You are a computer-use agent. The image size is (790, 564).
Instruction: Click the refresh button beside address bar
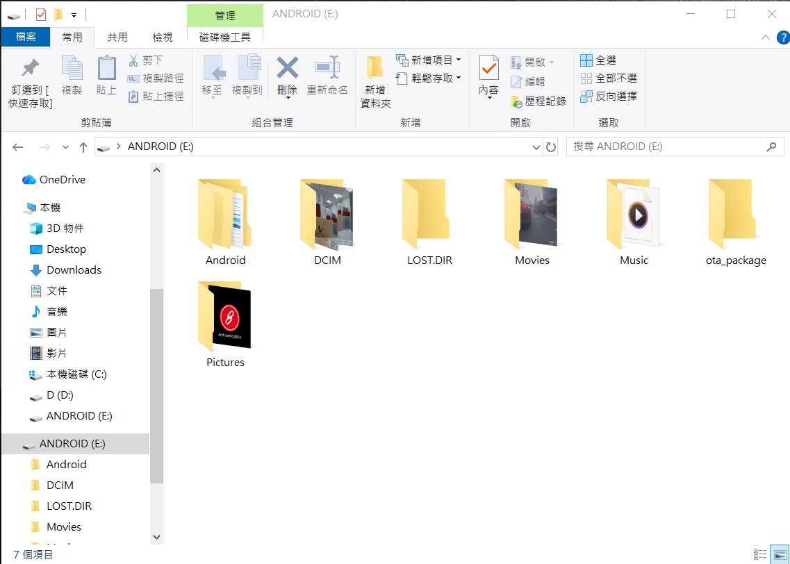point(551,147)
